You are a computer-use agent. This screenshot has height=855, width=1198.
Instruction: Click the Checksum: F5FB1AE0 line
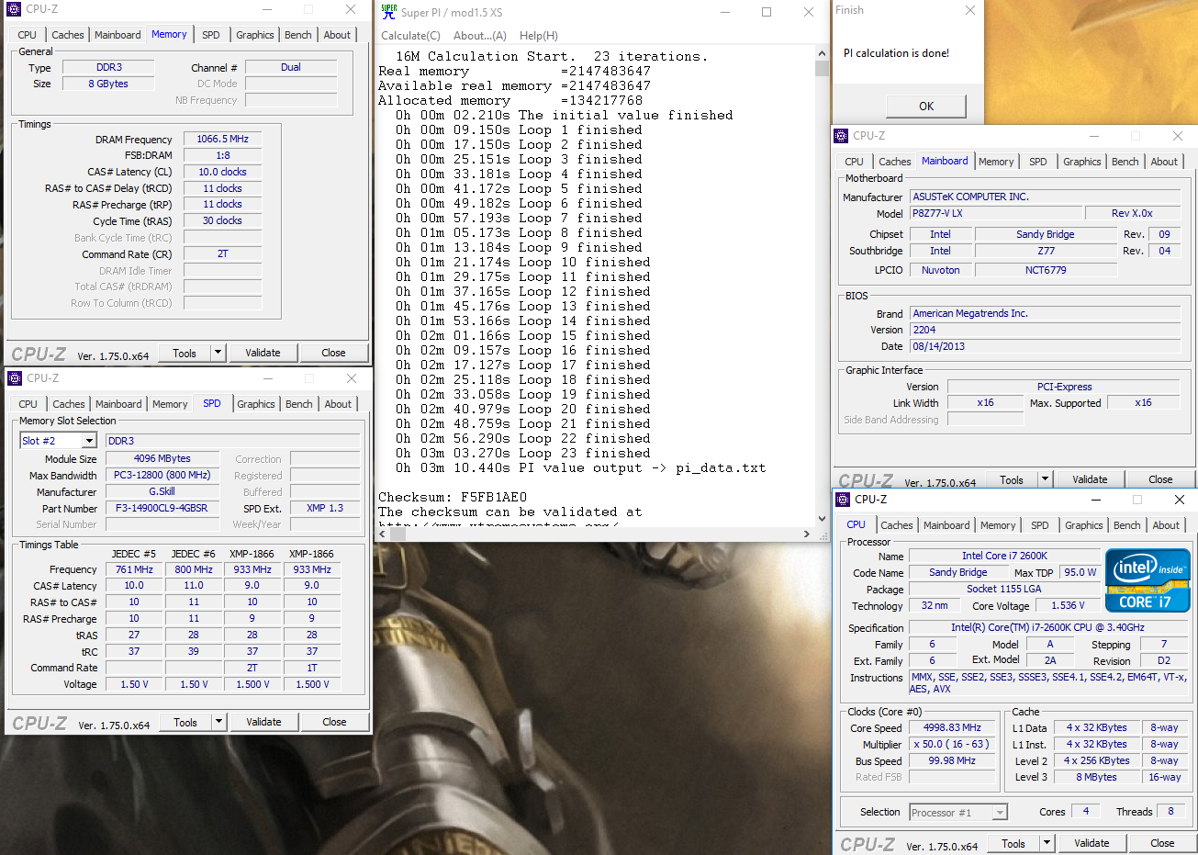pos(453,497)
